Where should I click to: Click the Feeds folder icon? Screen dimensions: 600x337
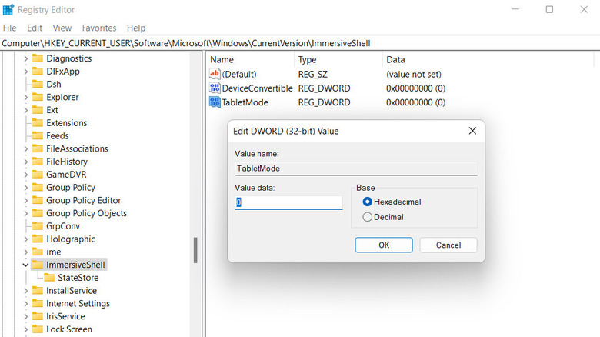click(x=38, y=135)
